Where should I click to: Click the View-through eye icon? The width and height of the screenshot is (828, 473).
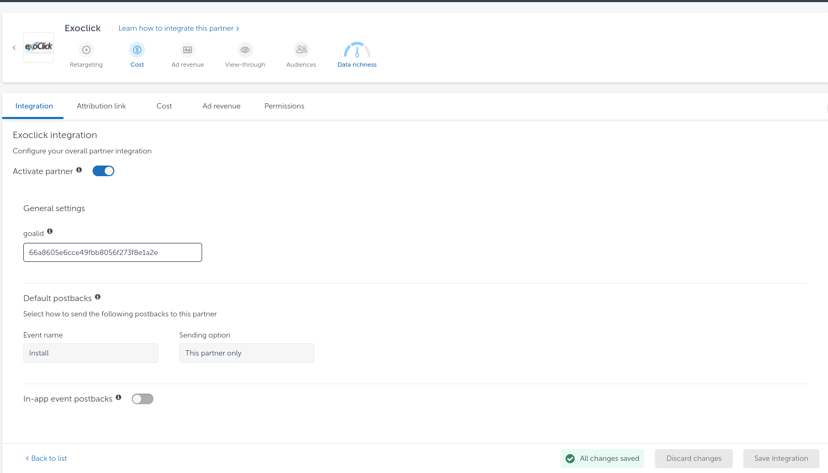[245, 50]
